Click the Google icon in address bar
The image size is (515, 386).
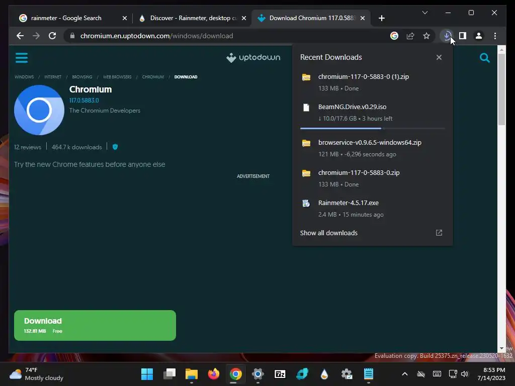point(394,36)
